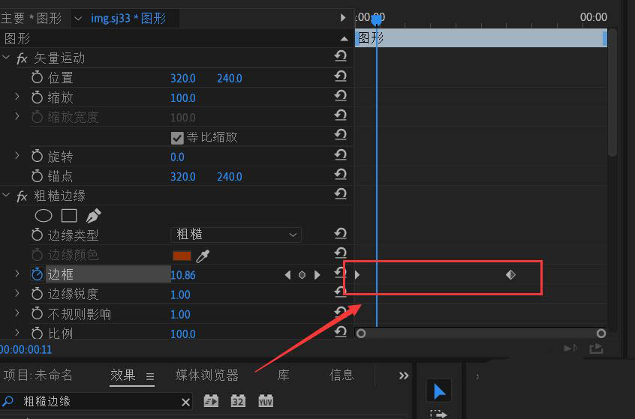Select the 图形 clip bar in timeline

coord(481,38)
